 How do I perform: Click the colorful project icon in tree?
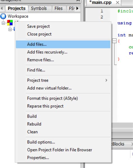pyautogui.click(x=10, y=23)
